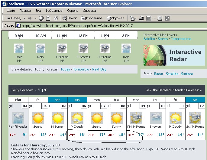Image resolution: width=207 pixels, height=160 pixels.
Task: Click the Sunny icon for jul 08
Action: 117,118
